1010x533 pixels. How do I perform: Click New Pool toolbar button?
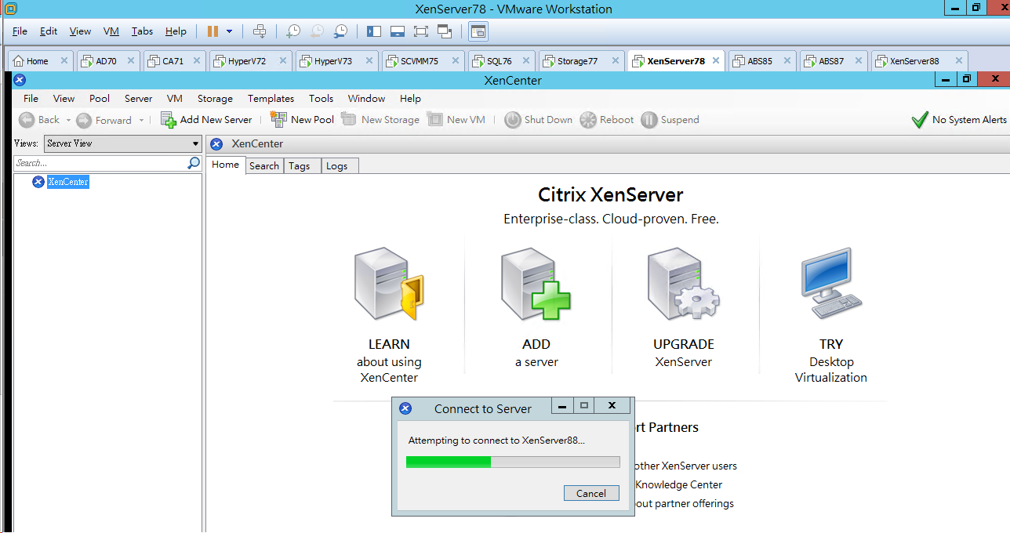tap(302, 119)
